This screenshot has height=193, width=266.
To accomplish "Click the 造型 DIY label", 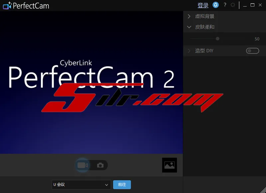I will pos(204,51).
